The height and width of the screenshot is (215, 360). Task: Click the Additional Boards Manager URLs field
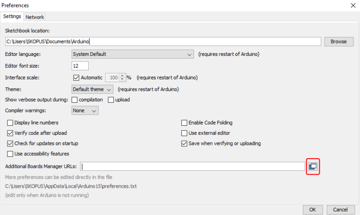pos(192,166)
